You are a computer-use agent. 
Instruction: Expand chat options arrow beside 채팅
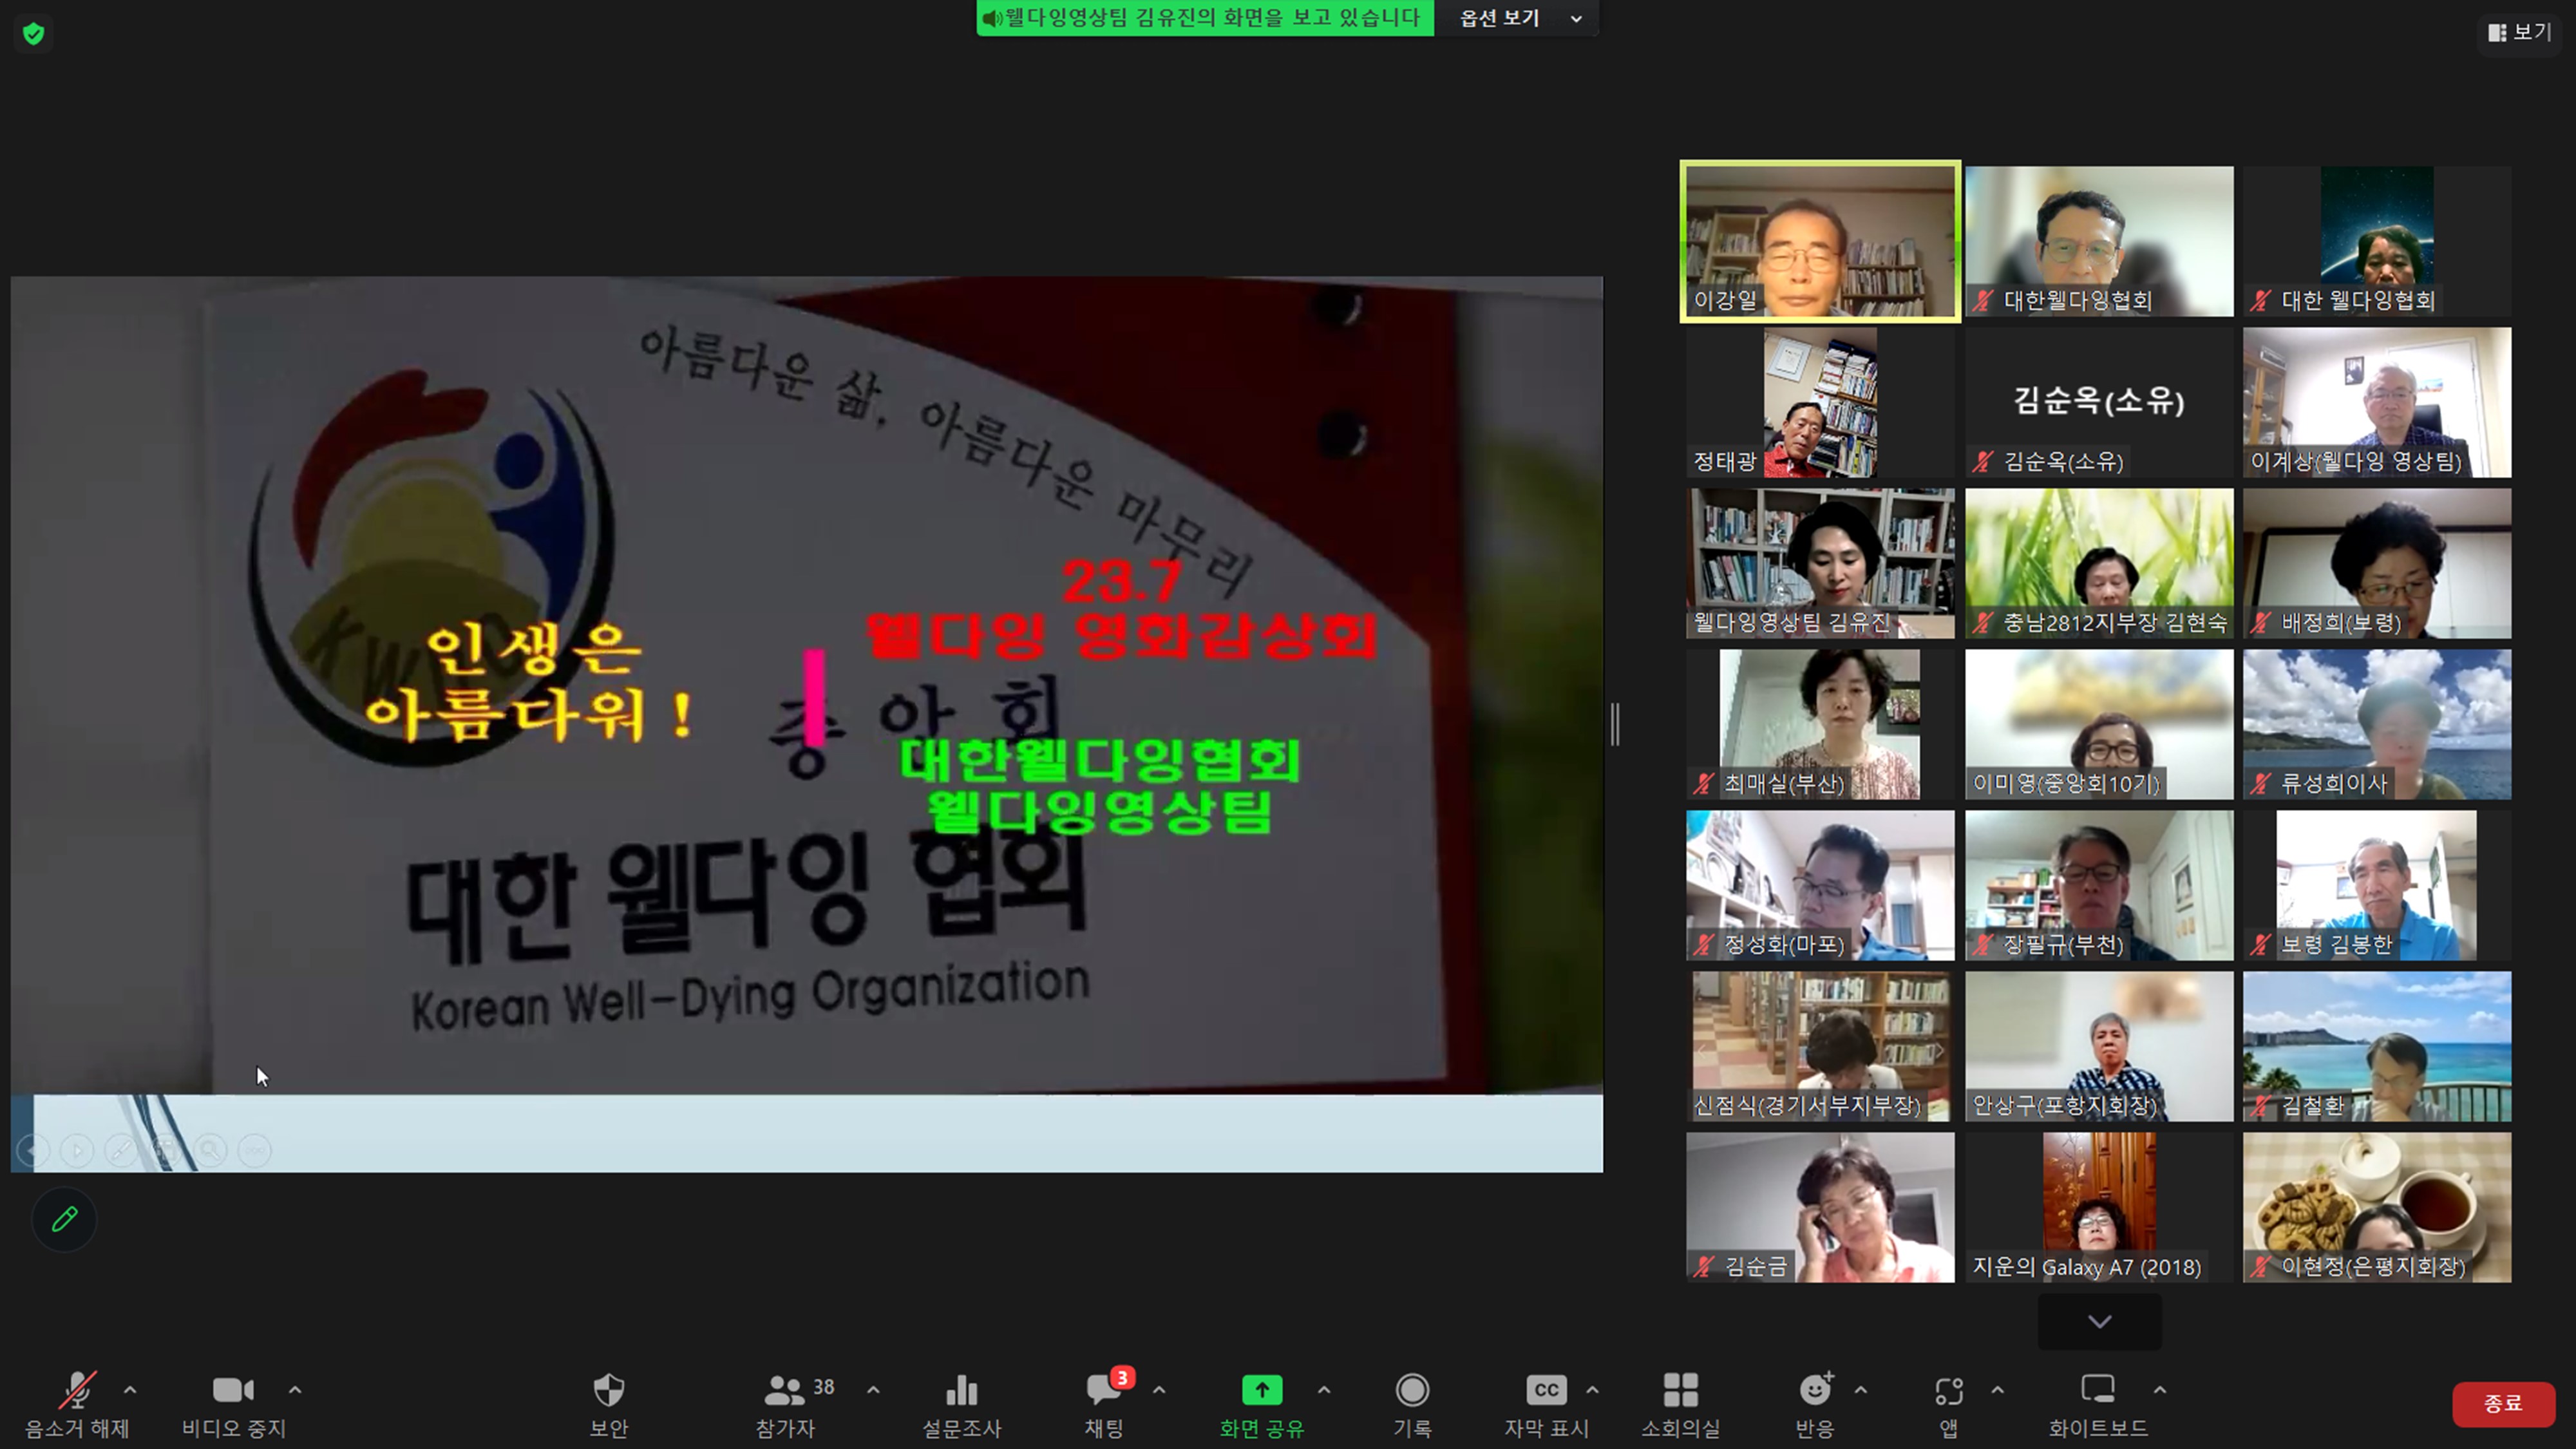[x=1159, y=1390]
